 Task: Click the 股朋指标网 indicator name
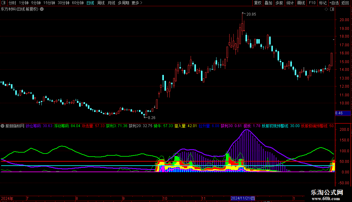15,126
